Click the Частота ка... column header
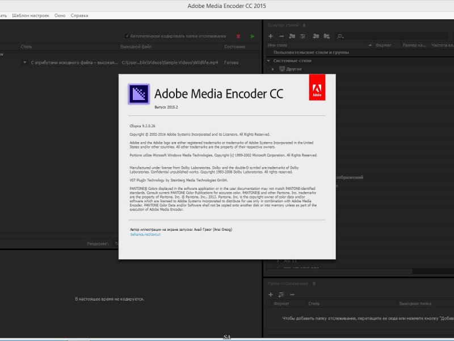This screenshot has width=454, height=341. 443,45
